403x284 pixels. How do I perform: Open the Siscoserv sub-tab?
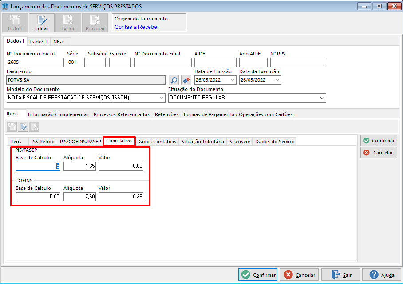point(240,142)
